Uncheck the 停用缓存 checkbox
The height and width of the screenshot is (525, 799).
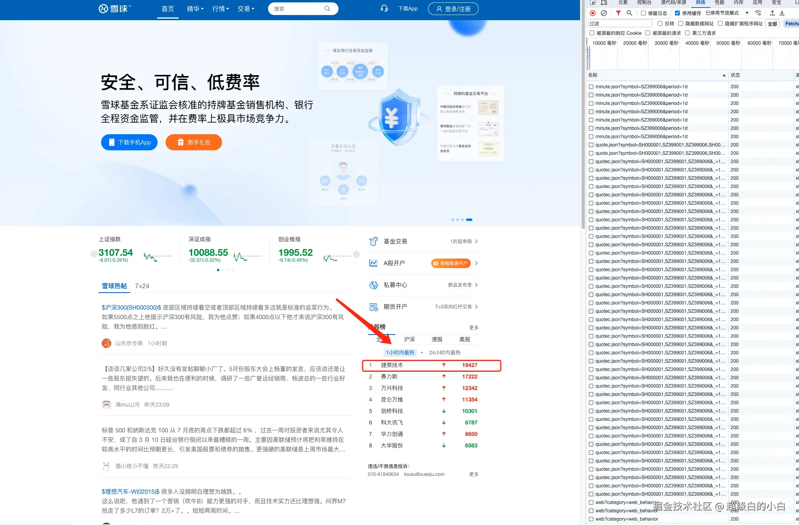pyautogui.click(x=677, y=13)
